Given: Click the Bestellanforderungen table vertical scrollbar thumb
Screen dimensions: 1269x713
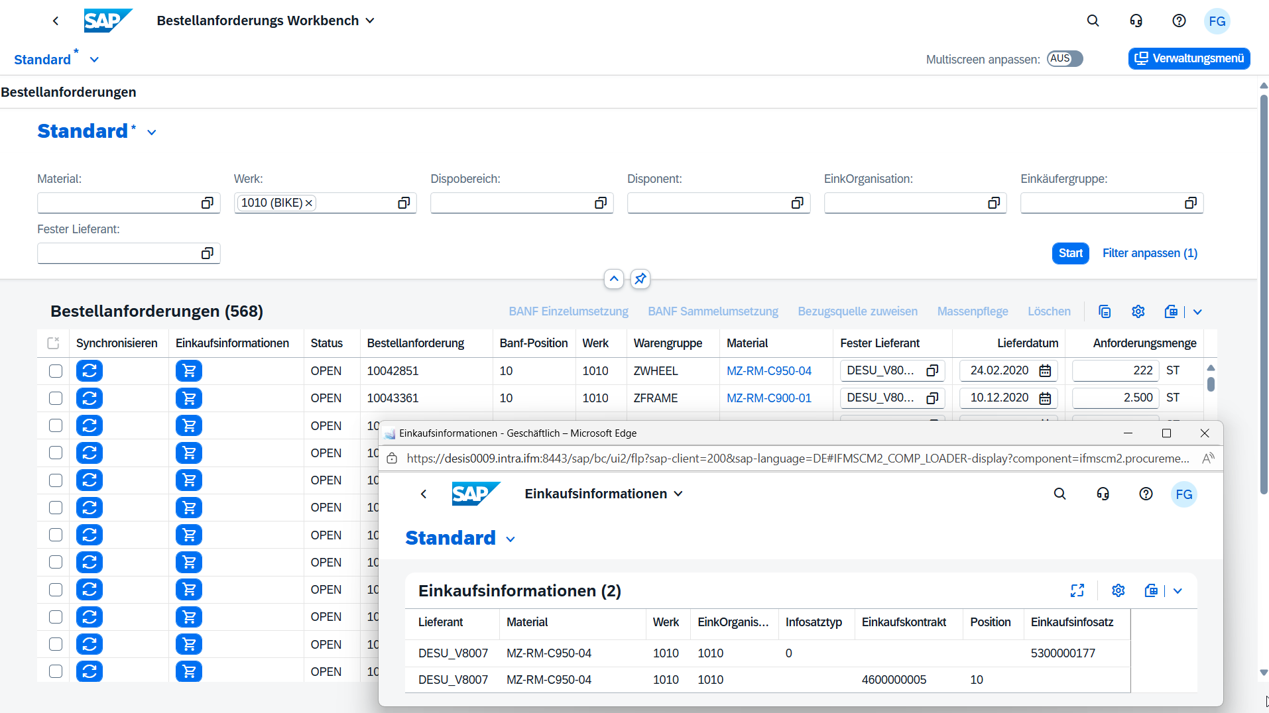Looking at the screenshot, I should click(x=1211, y=384).
